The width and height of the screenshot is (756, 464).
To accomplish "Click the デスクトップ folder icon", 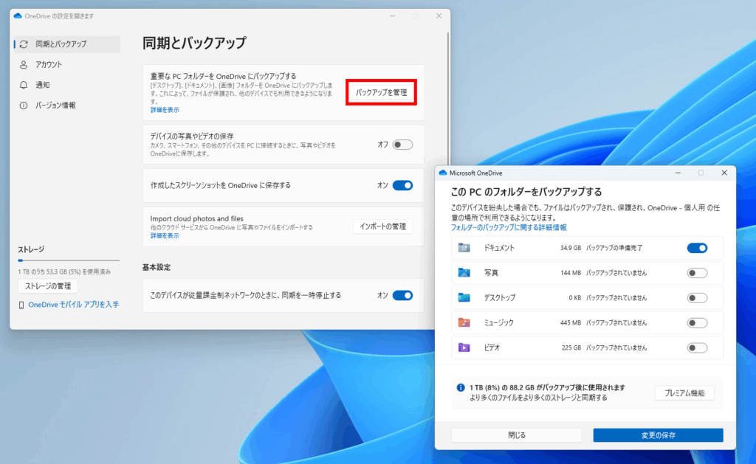I will pyautogui.click(x=464, y=298).
